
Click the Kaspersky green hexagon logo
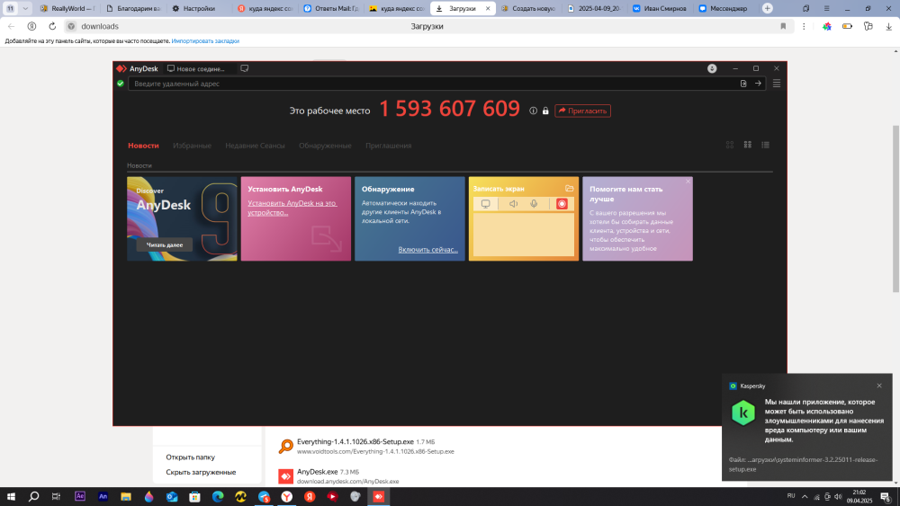coord(743,413)
